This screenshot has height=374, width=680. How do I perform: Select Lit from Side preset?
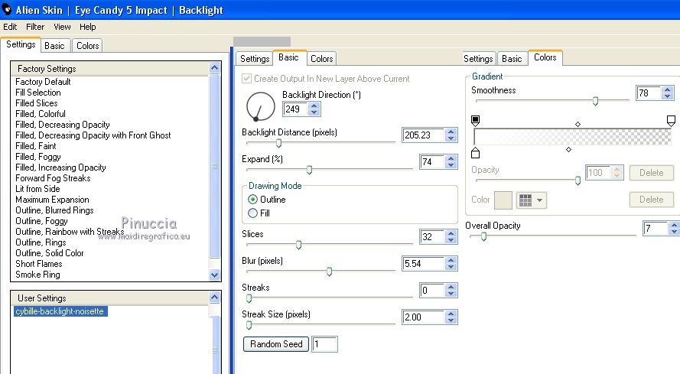(37, 189)
